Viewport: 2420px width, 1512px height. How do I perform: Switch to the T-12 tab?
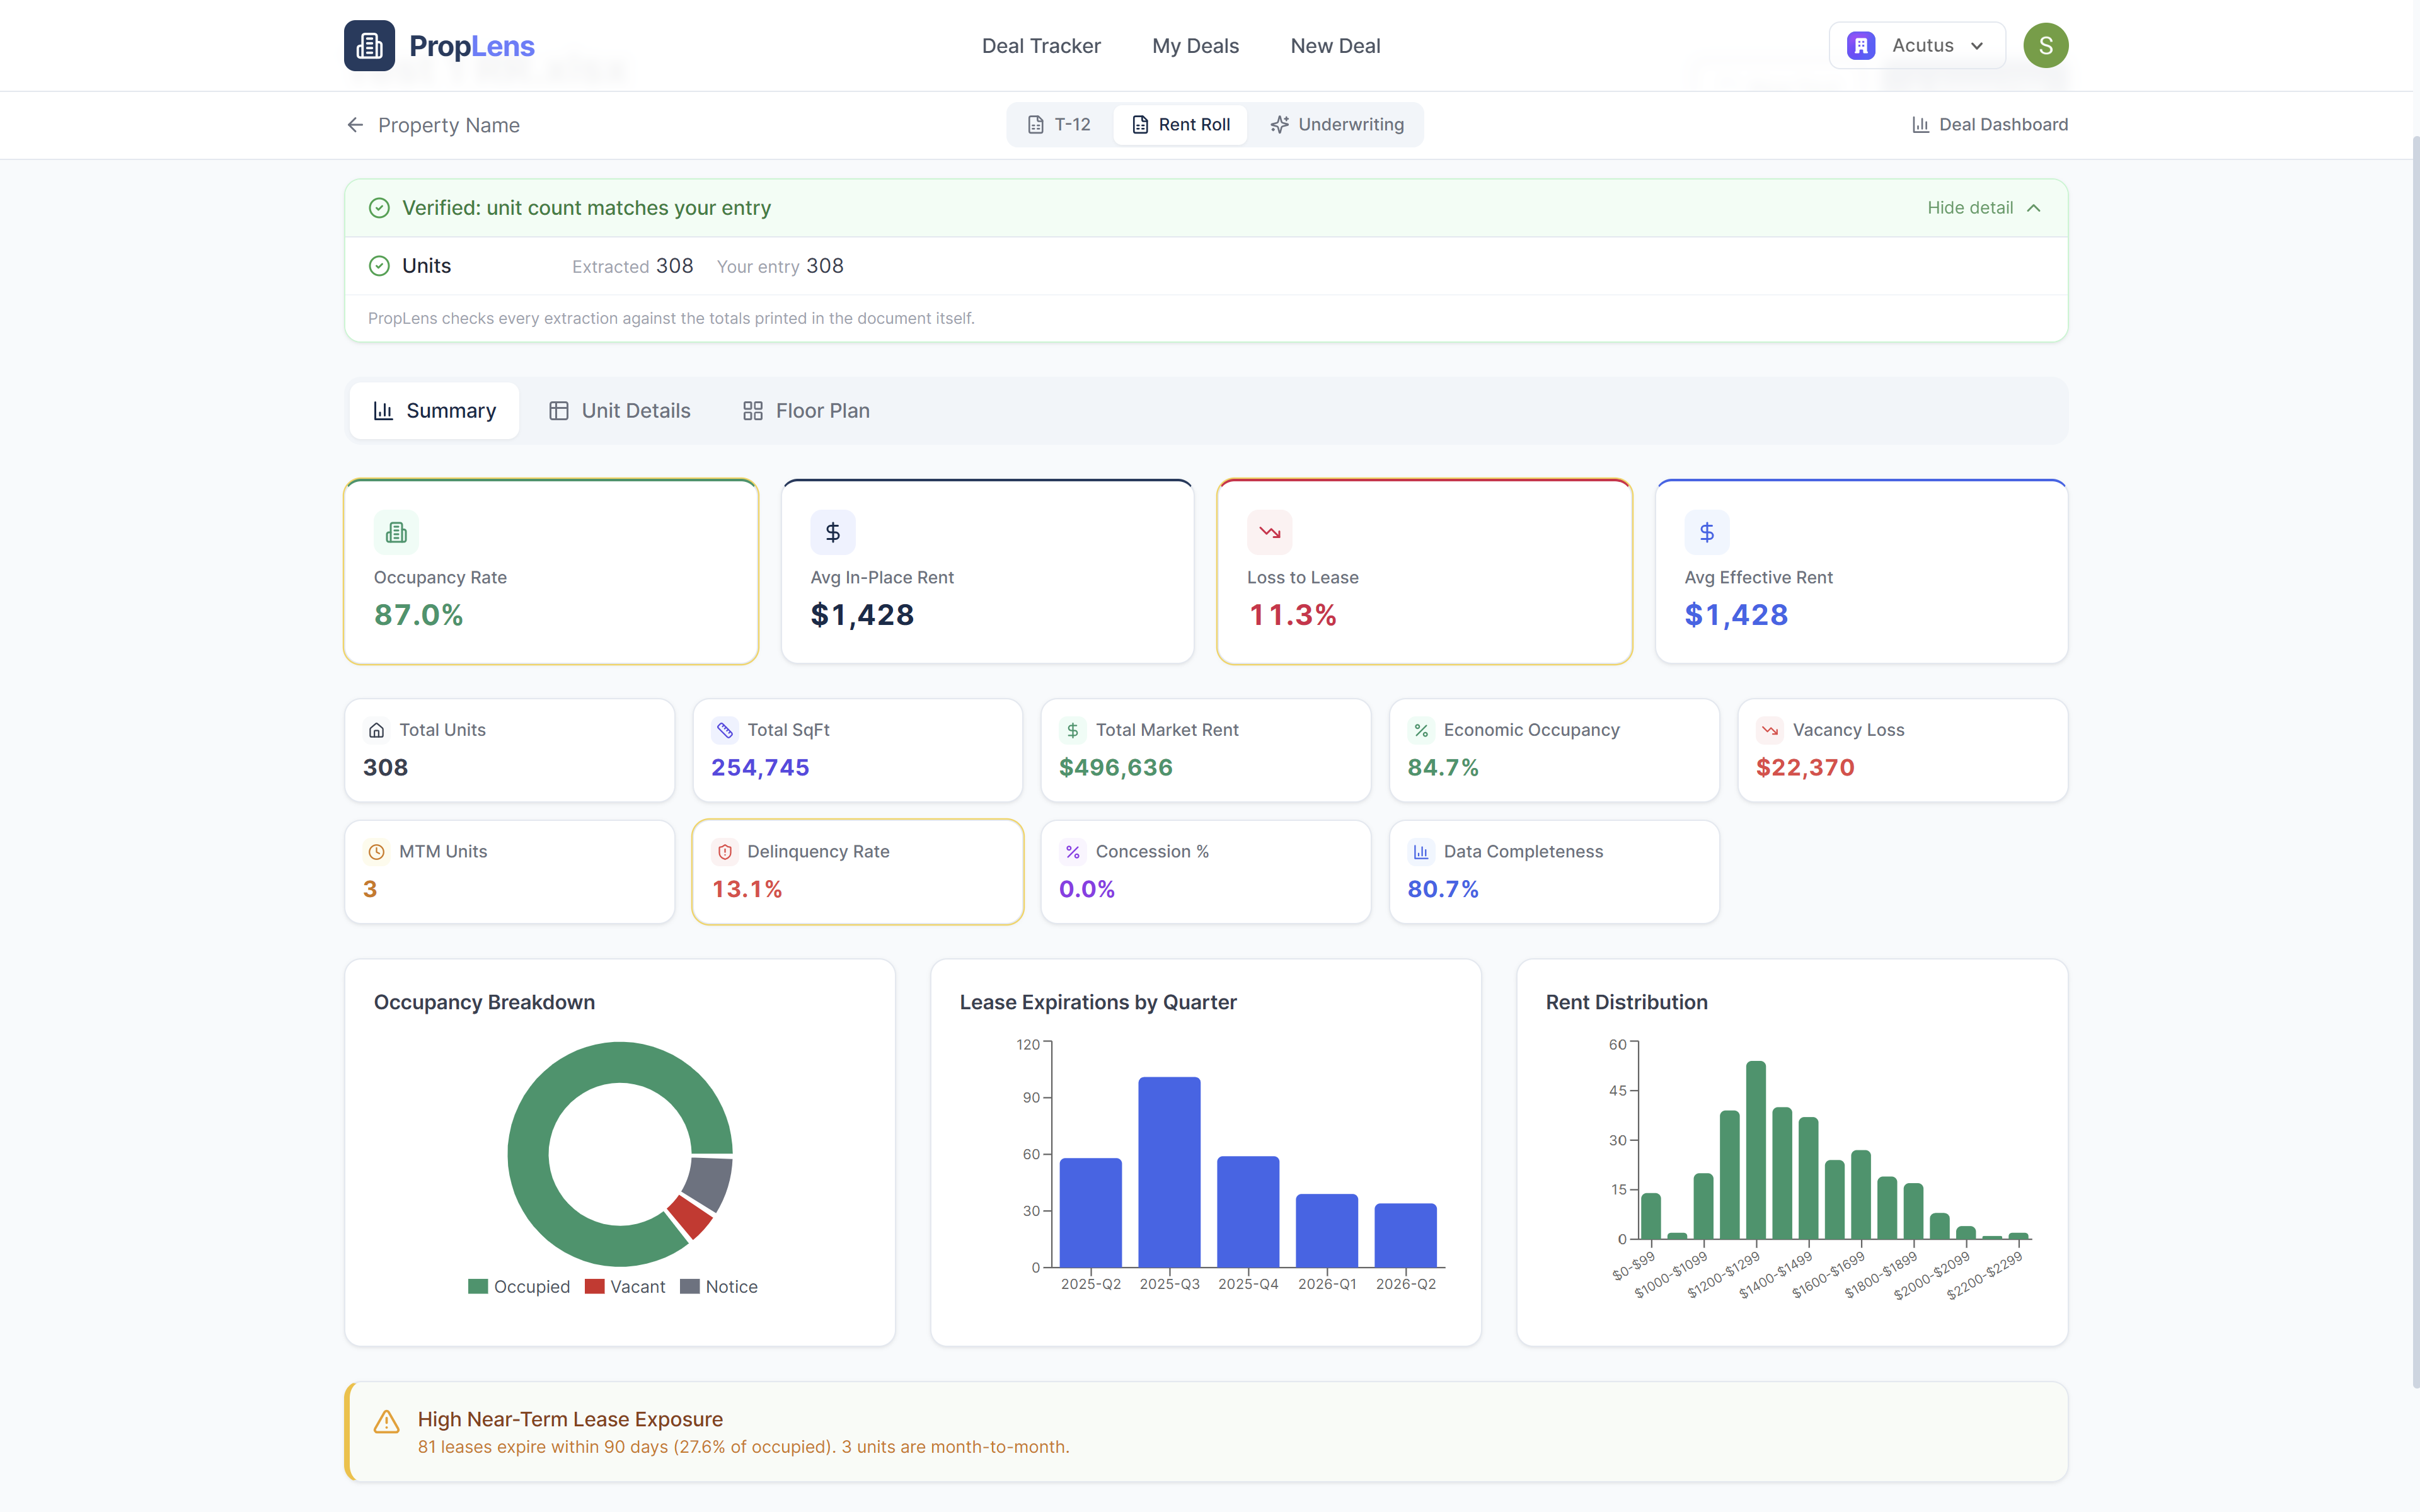(x=1060, y=125)
